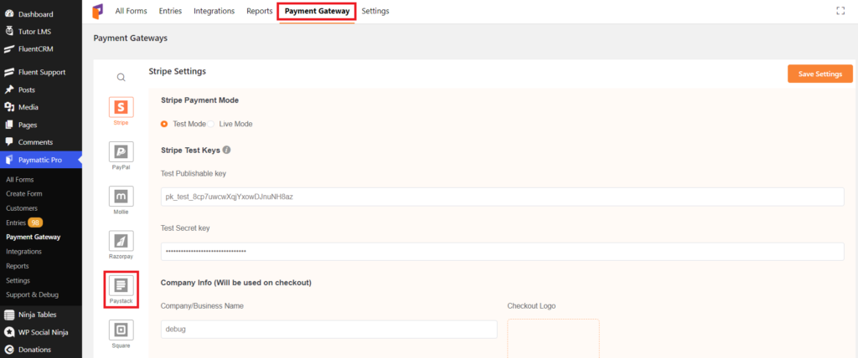The image size is (858, 358).
Task: Select the Razorpay gateway icon
Action: point(121,241)
